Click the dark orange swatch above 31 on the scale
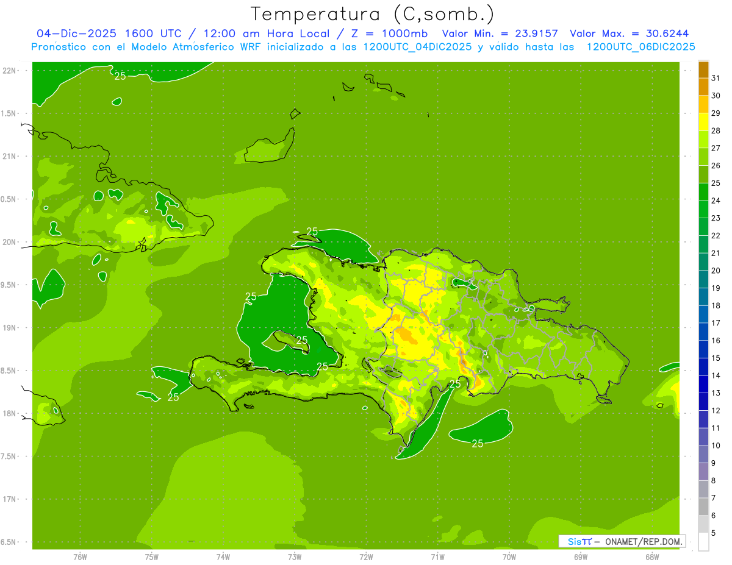The image size is (732, 565). [x=703, y=69]
